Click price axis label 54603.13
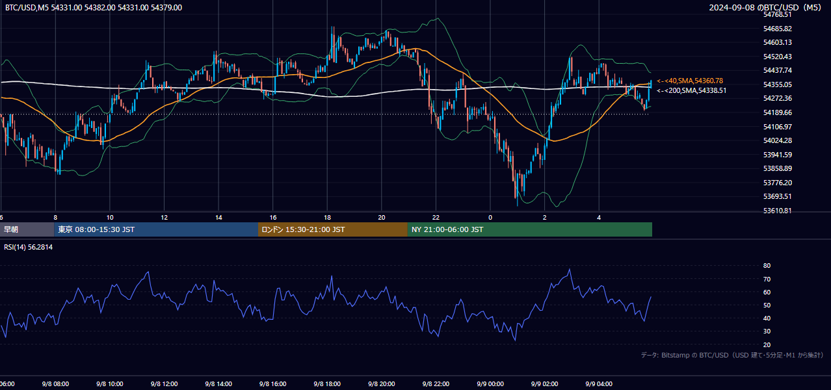 778,42
